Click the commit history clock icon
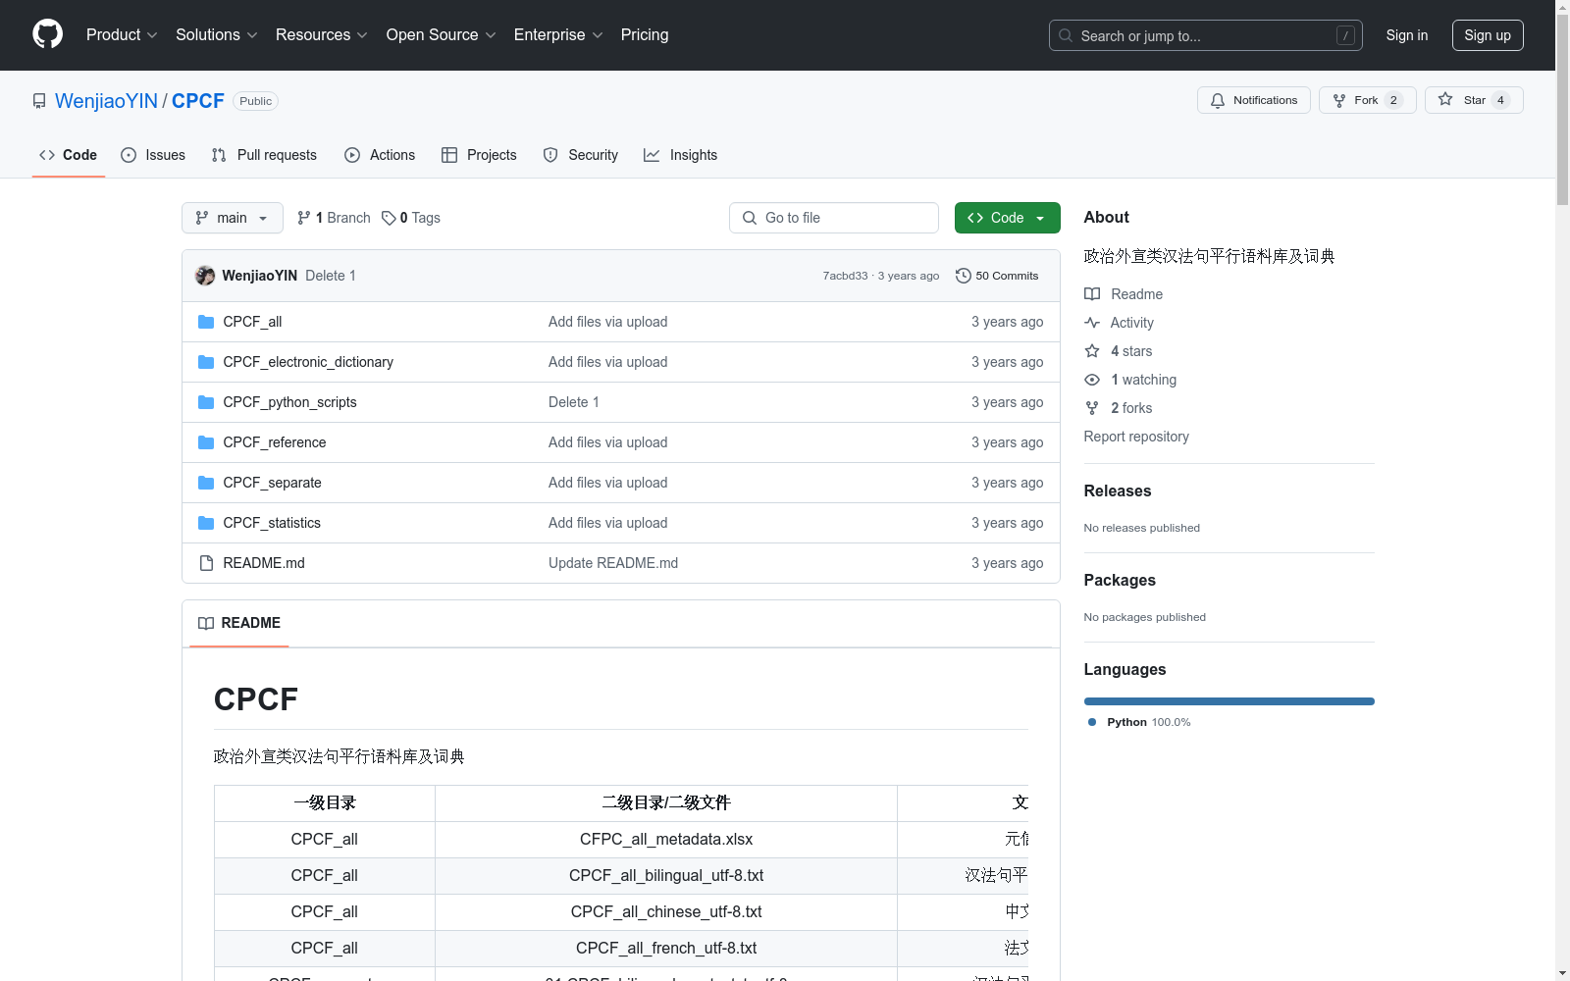This screenshot has width=1570, height=981. click(964, 276)
